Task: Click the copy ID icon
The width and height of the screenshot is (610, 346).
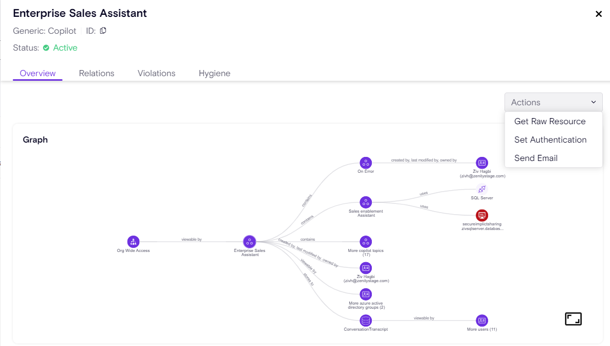Action: [x=103, y=31]
